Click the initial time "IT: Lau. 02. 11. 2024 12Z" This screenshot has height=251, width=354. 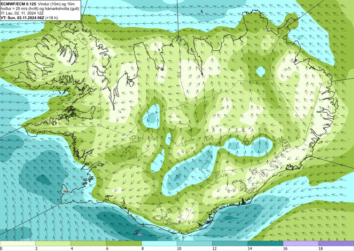(22, 13)
